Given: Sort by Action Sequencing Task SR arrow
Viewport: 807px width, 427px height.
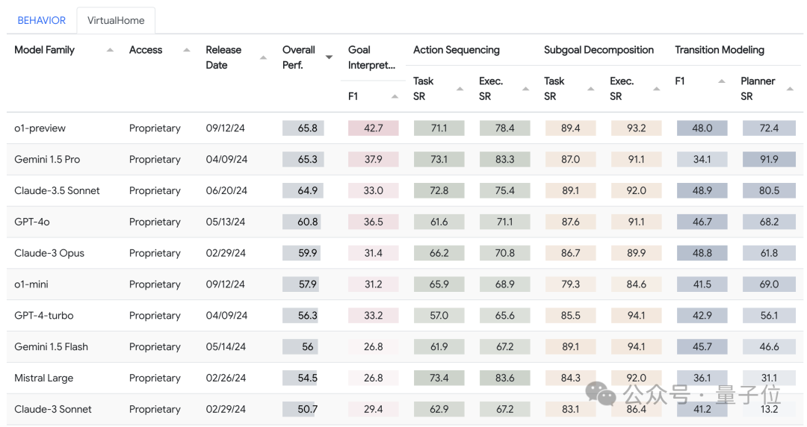Looking at the screenshot, I should tap(460, 89).
